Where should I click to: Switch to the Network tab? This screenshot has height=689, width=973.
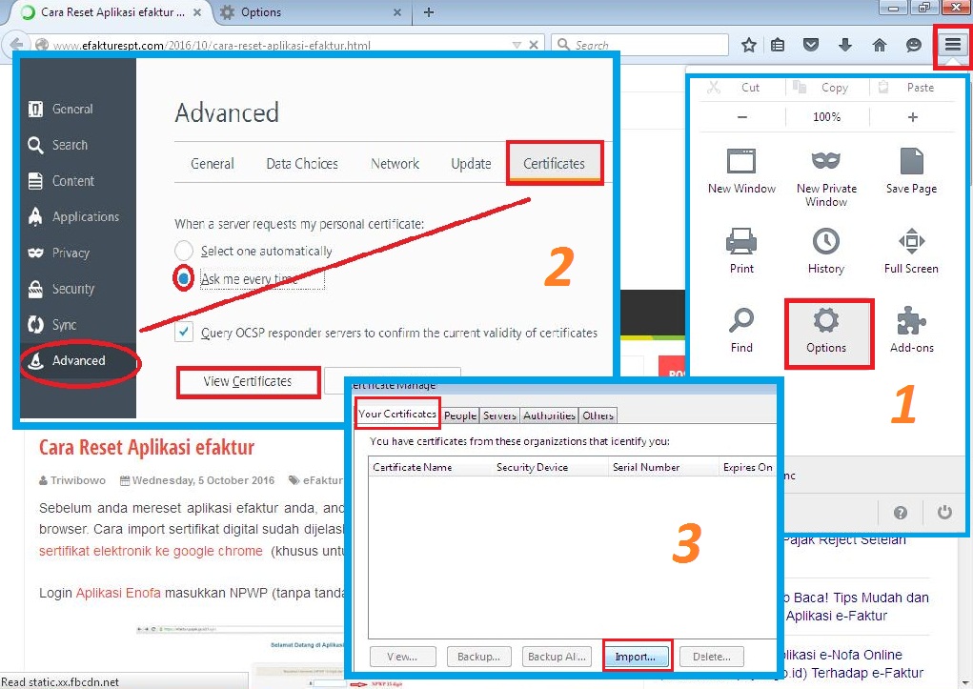tap(395, 164)
